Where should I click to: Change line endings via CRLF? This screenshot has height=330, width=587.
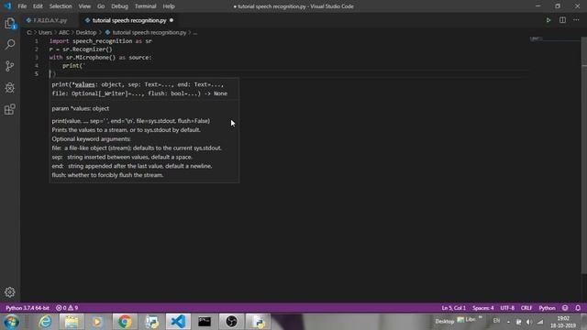click(526, 308)
